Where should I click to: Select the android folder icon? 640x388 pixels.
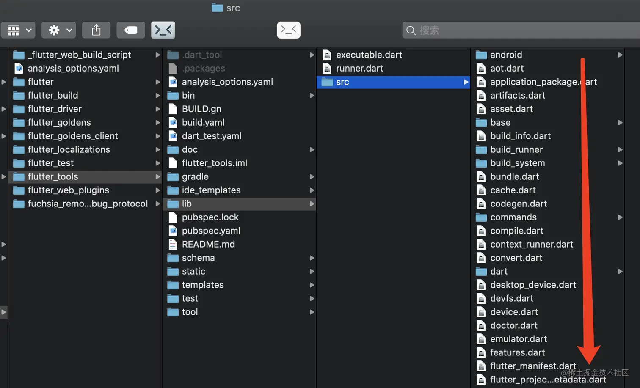(481, 55)
